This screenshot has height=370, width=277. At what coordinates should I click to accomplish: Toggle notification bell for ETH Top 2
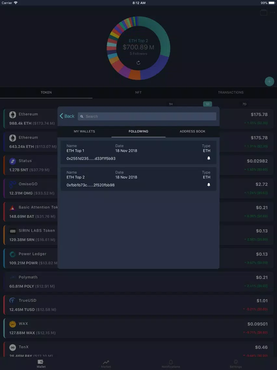click(208, 185)
